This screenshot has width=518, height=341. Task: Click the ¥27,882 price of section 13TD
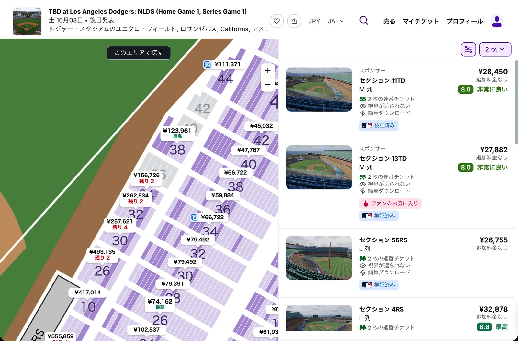[494, 150]
